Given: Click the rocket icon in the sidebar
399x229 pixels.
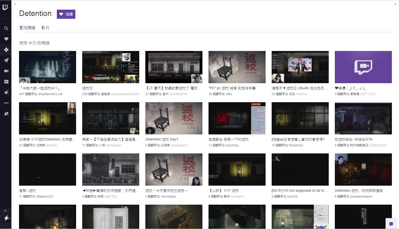Looking at the screenshot, I should tap(6, 60).
